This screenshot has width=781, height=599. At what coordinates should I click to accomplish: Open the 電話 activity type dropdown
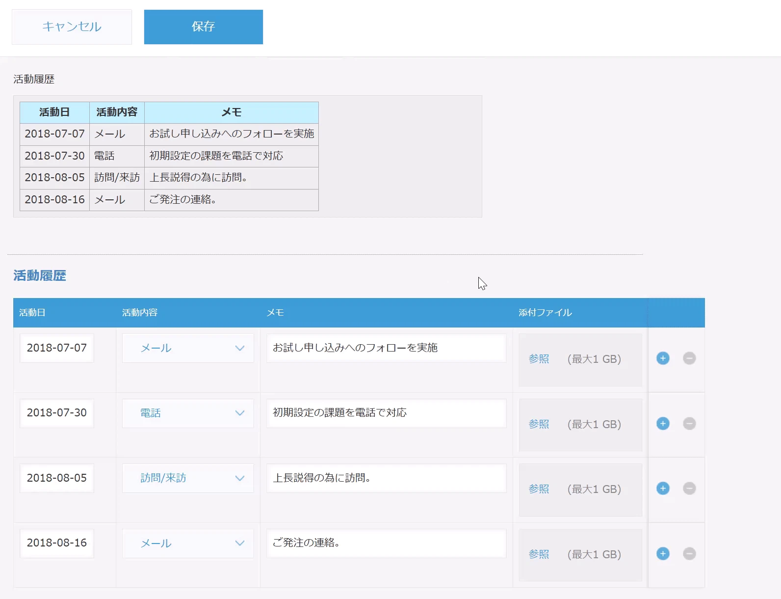tap(188, 413)
